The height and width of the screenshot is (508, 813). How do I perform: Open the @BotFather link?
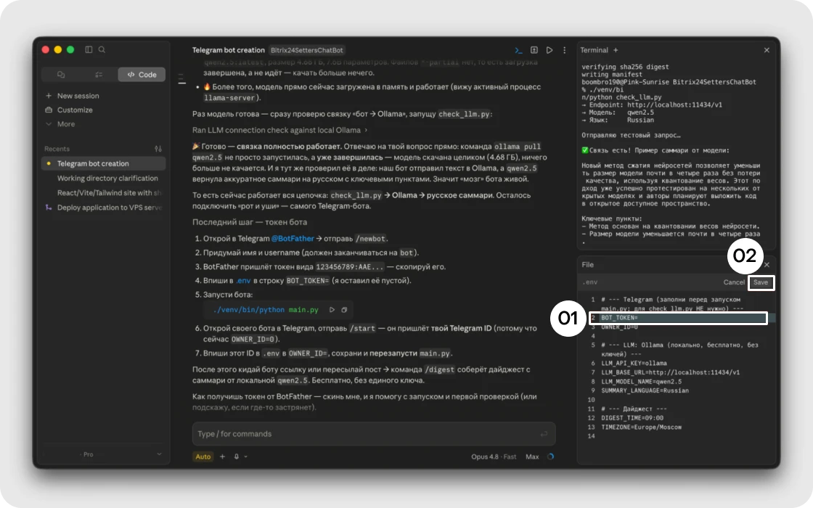click(x=293, y=239)
